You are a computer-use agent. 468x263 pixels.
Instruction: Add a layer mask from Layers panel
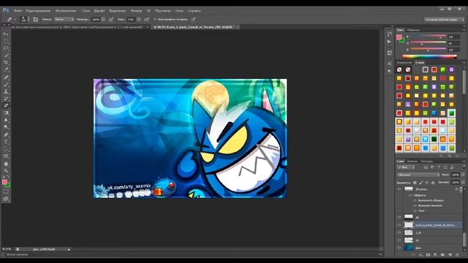click(428, 255)
